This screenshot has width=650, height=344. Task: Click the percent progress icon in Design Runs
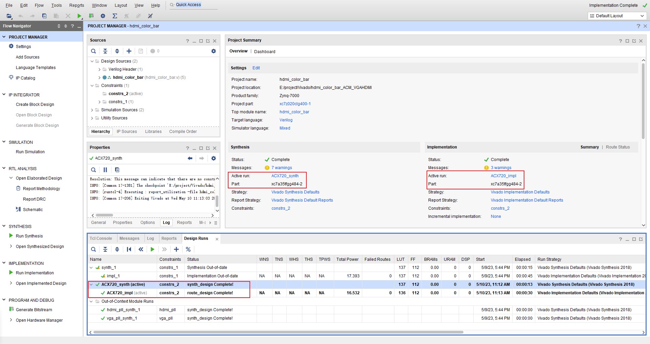click(188, 249)
